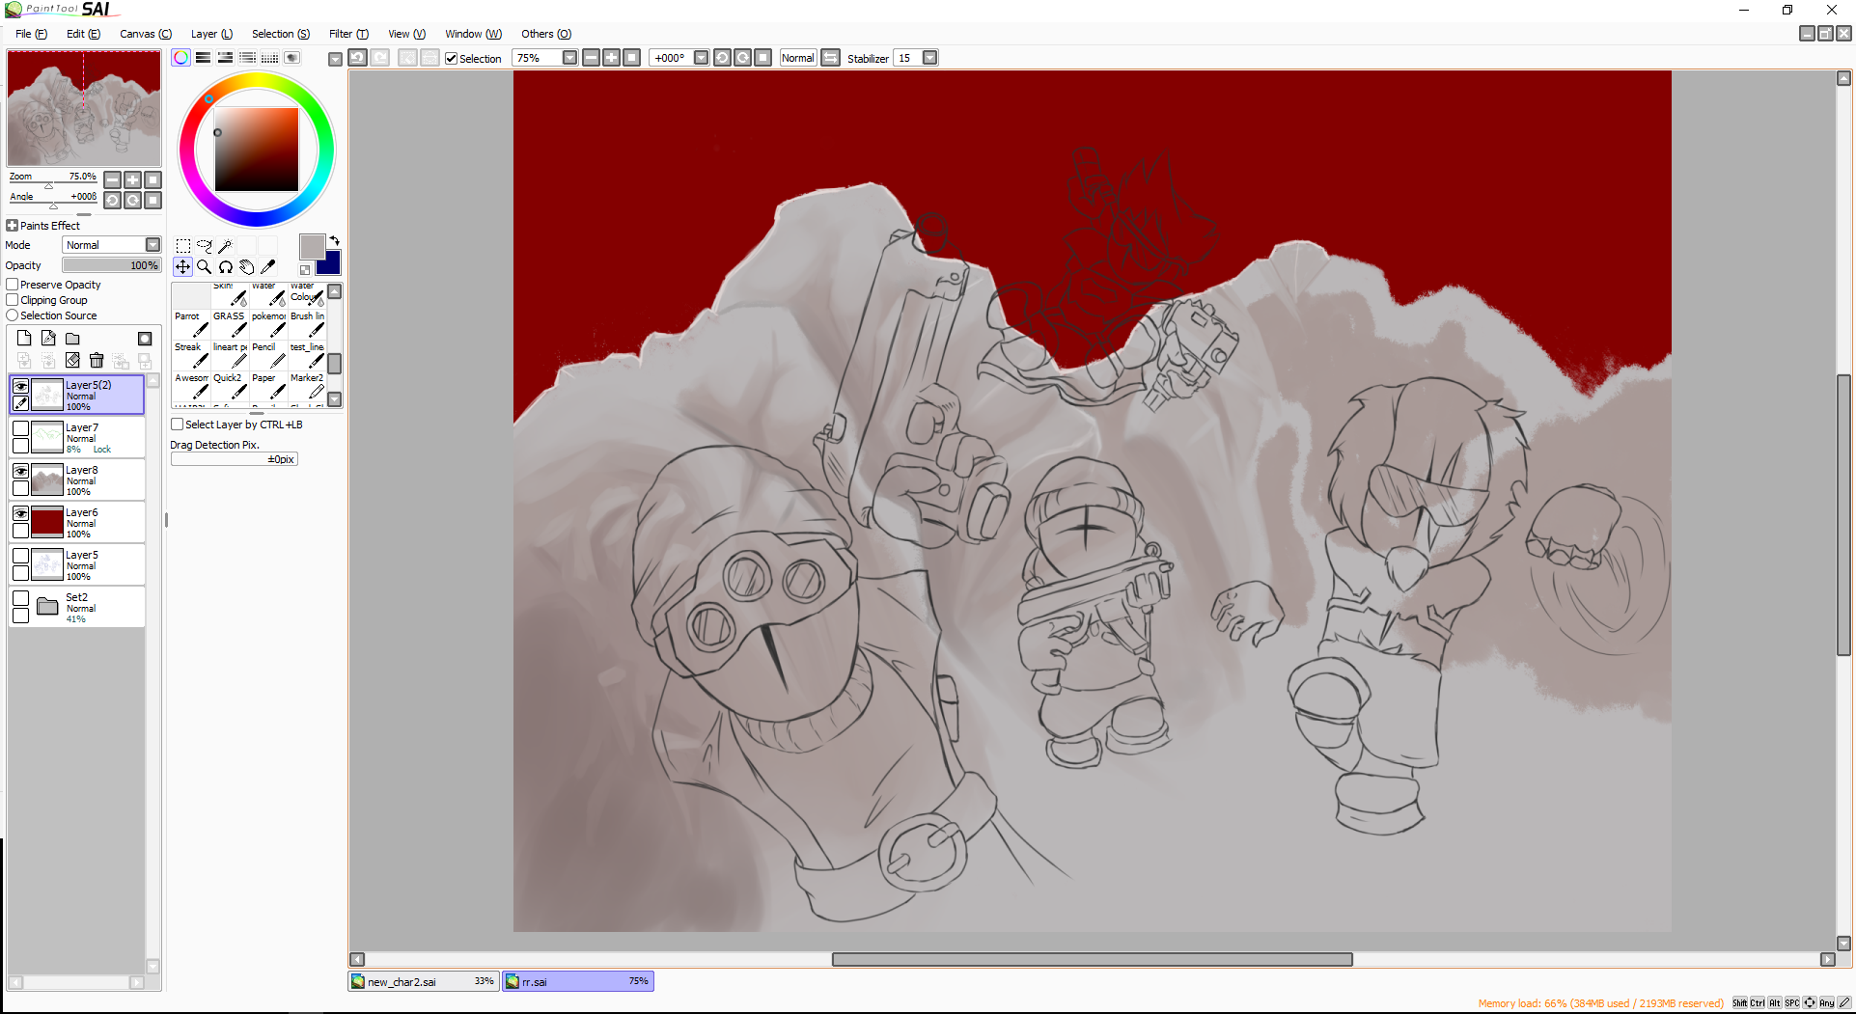Click the Delete Layer trash icon

click(97, 360)
